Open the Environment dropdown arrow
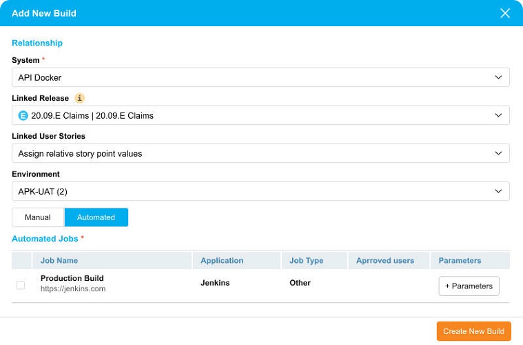Screen dimensions: 523x345 tap(498, 191)
